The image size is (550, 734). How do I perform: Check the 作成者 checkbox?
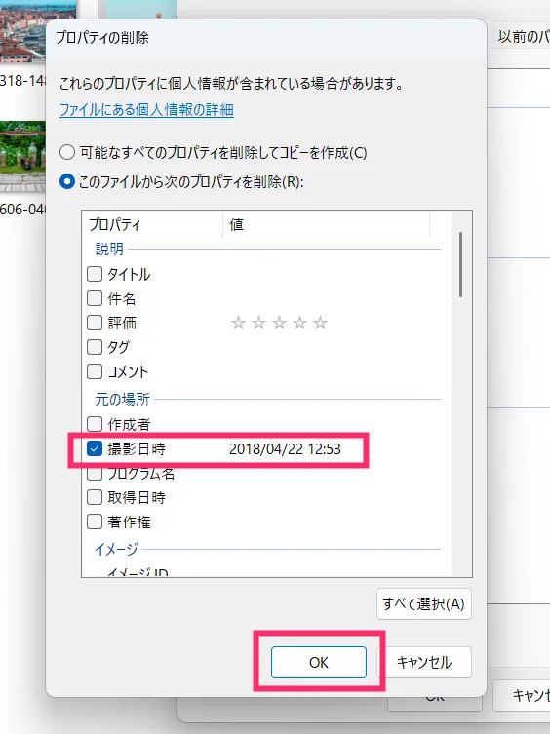click(95, 424)
